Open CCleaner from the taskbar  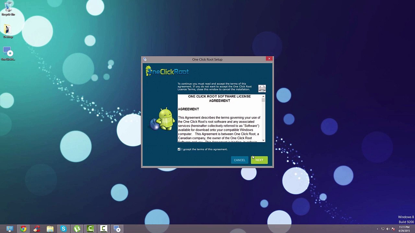[37, 229]
